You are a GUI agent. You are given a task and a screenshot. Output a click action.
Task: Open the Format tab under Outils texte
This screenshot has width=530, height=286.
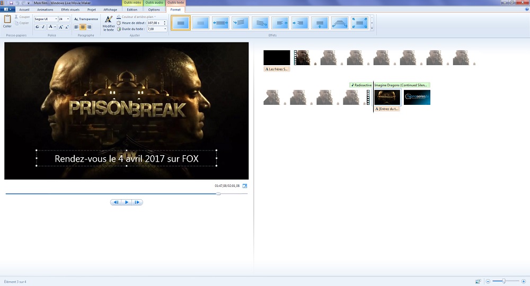(x=175, y=10)
